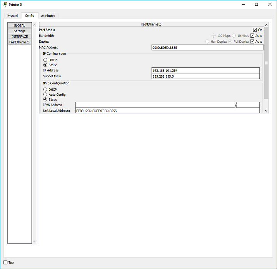Click the Port Status label

(x=47, y=30)
